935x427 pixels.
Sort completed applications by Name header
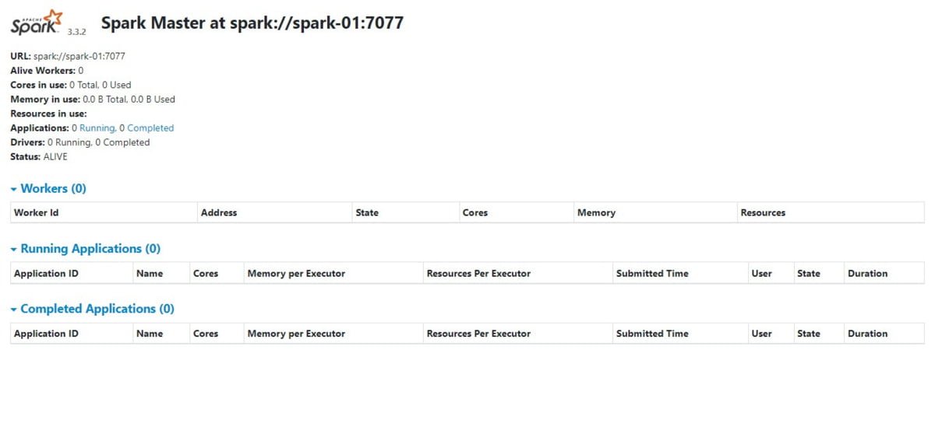coord(150,334)
